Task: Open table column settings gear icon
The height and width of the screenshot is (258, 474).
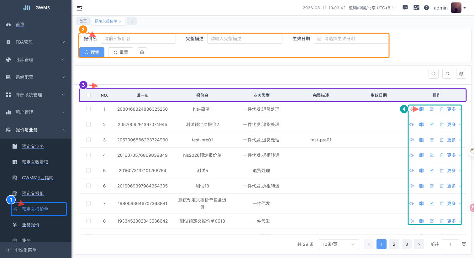Action: tap(461, 74)
